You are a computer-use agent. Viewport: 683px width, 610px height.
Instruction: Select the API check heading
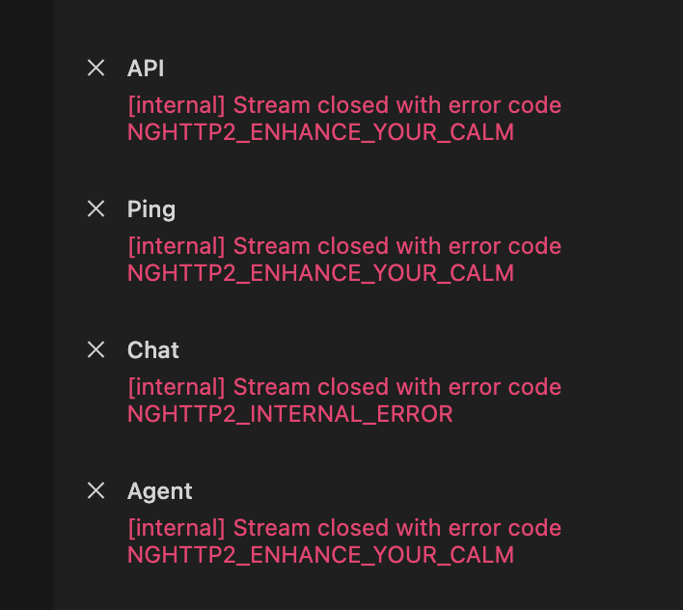tap(146, 68)
